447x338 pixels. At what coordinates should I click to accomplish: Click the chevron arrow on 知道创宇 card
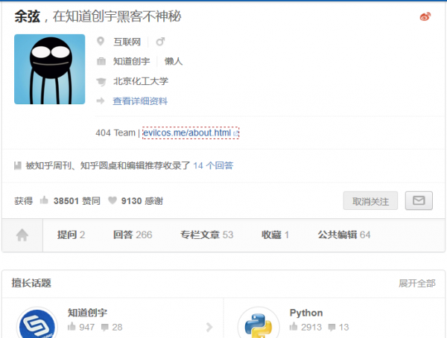click(x=209, y=327)
